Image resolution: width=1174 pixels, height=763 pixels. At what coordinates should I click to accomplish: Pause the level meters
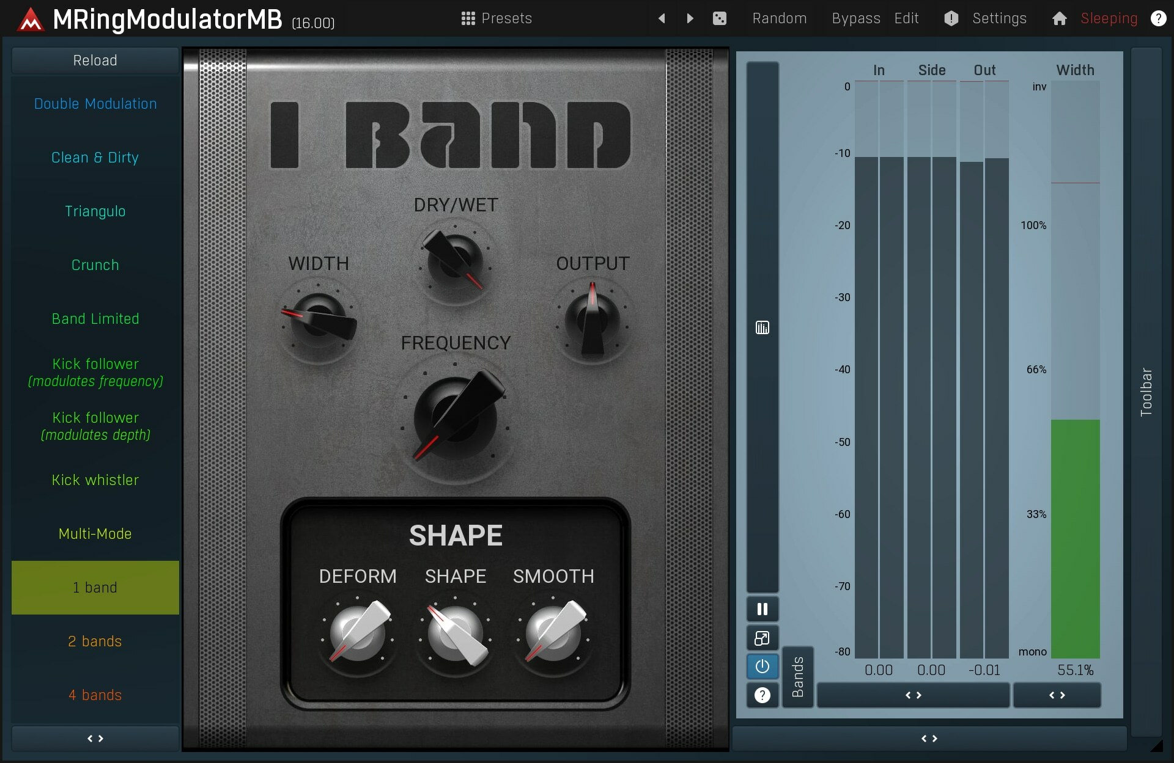(x=762, y=608)
